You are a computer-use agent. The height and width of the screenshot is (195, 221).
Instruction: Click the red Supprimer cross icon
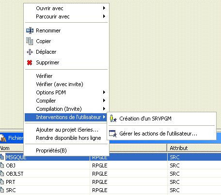30,62
